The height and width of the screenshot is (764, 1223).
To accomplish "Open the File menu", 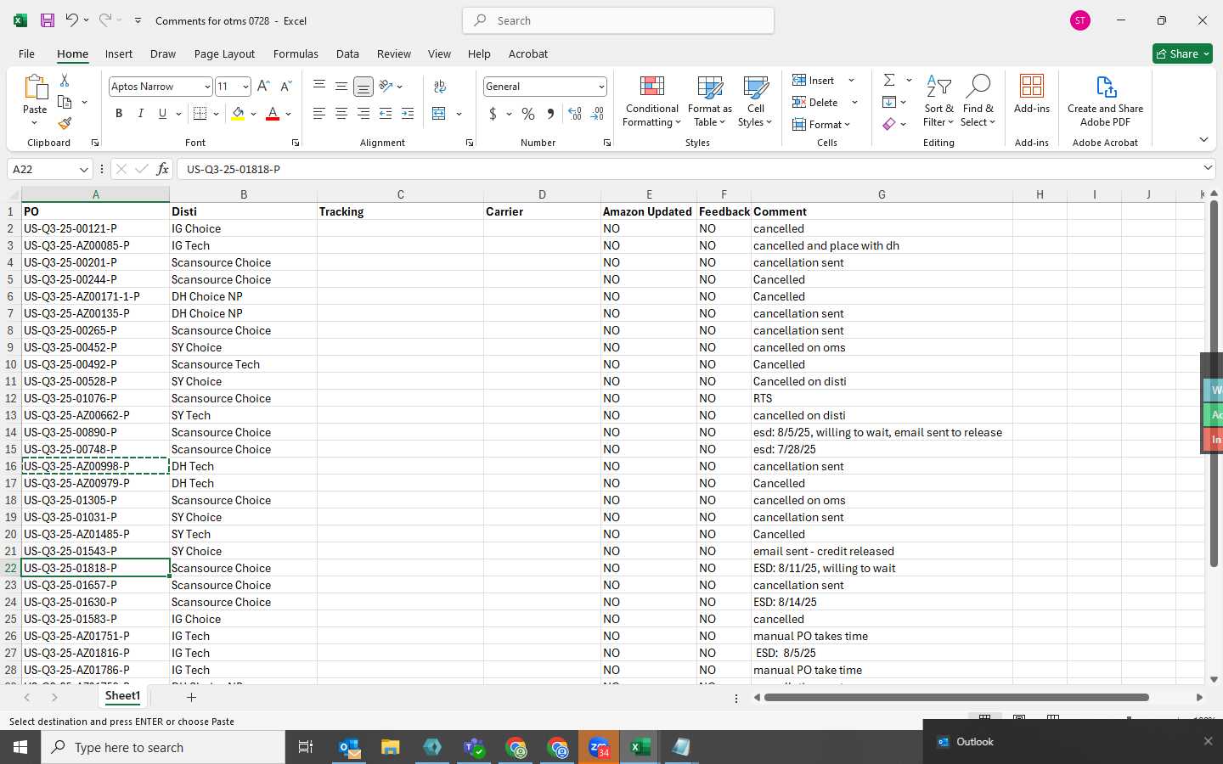I will 26,53.
